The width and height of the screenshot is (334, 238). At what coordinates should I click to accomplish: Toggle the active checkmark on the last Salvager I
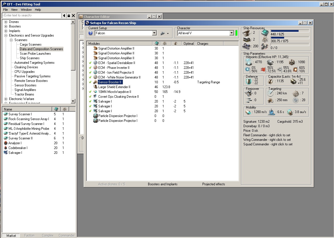tap(90, 111)
